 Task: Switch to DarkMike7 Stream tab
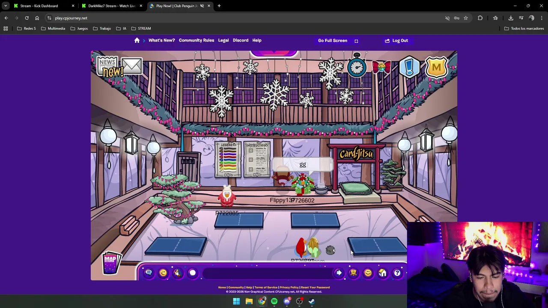(x=112, y=6)
